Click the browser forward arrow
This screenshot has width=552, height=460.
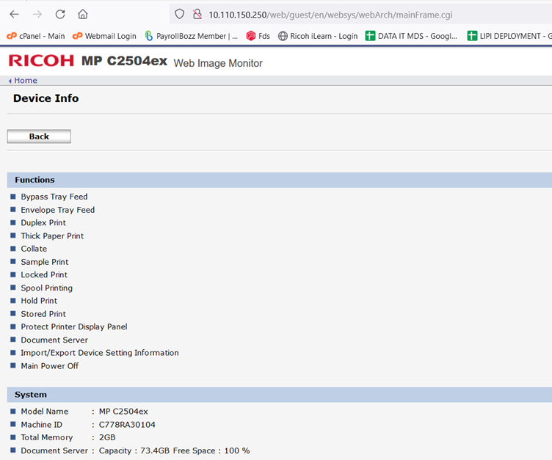(x=37, y=15)
